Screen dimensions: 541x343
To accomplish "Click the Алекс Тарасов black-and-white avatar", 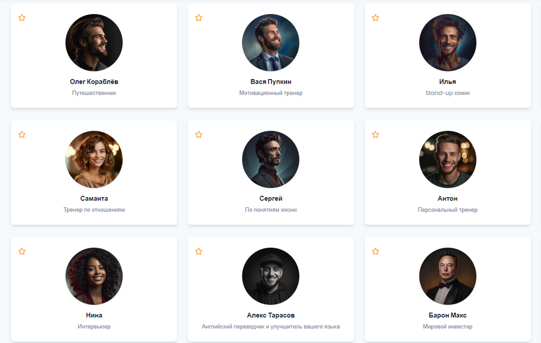I will point(270,276).
